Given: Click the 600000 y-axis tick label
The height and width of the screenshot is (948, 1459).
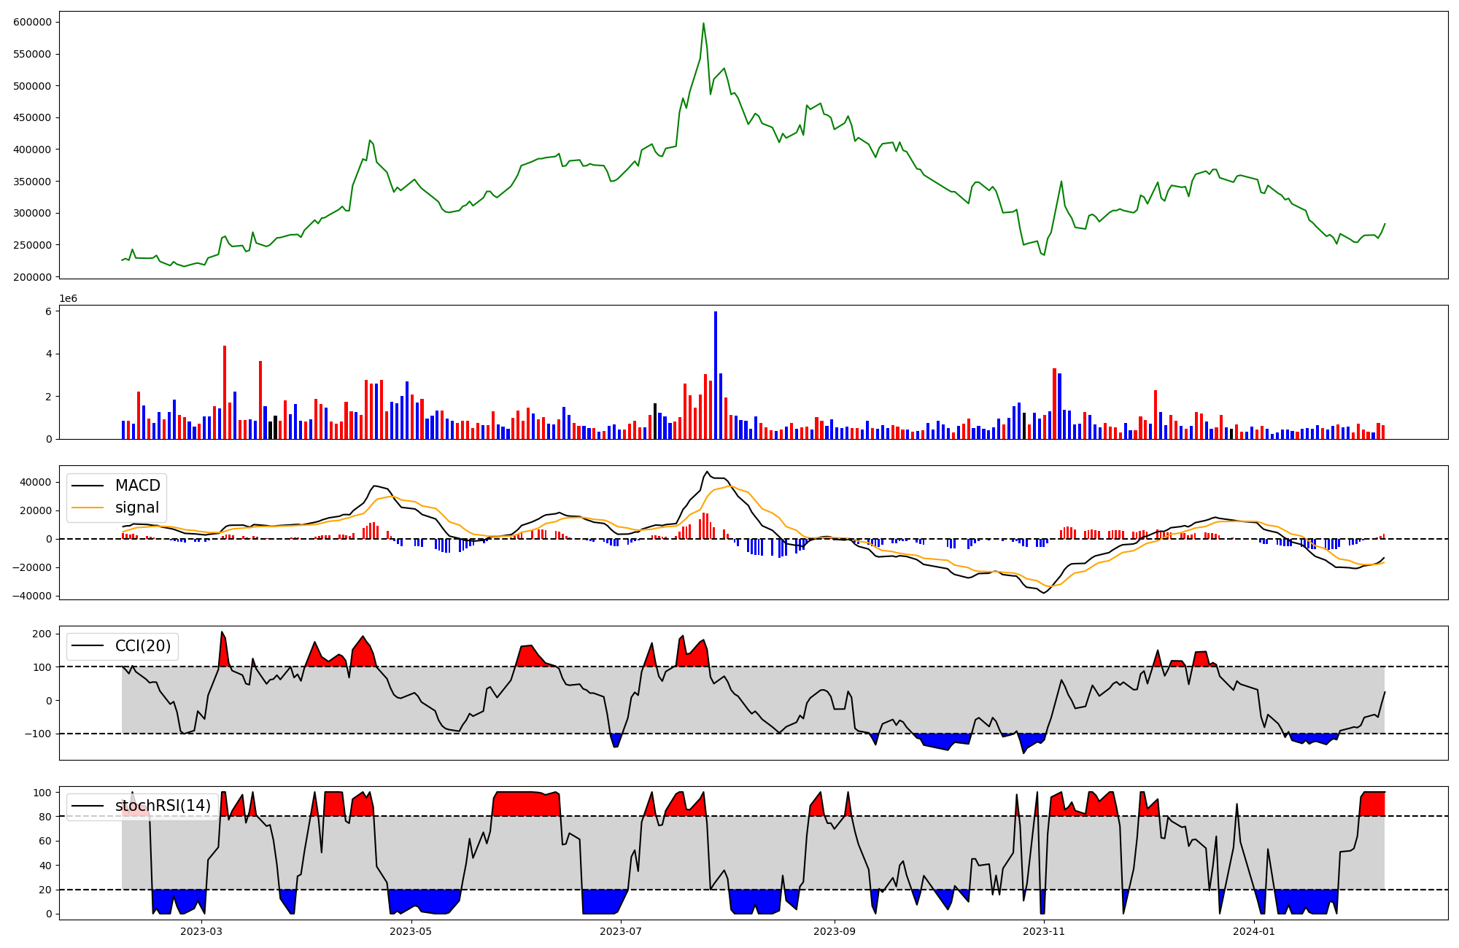Looking at the screenshot, I should click(x=32, y=22).
